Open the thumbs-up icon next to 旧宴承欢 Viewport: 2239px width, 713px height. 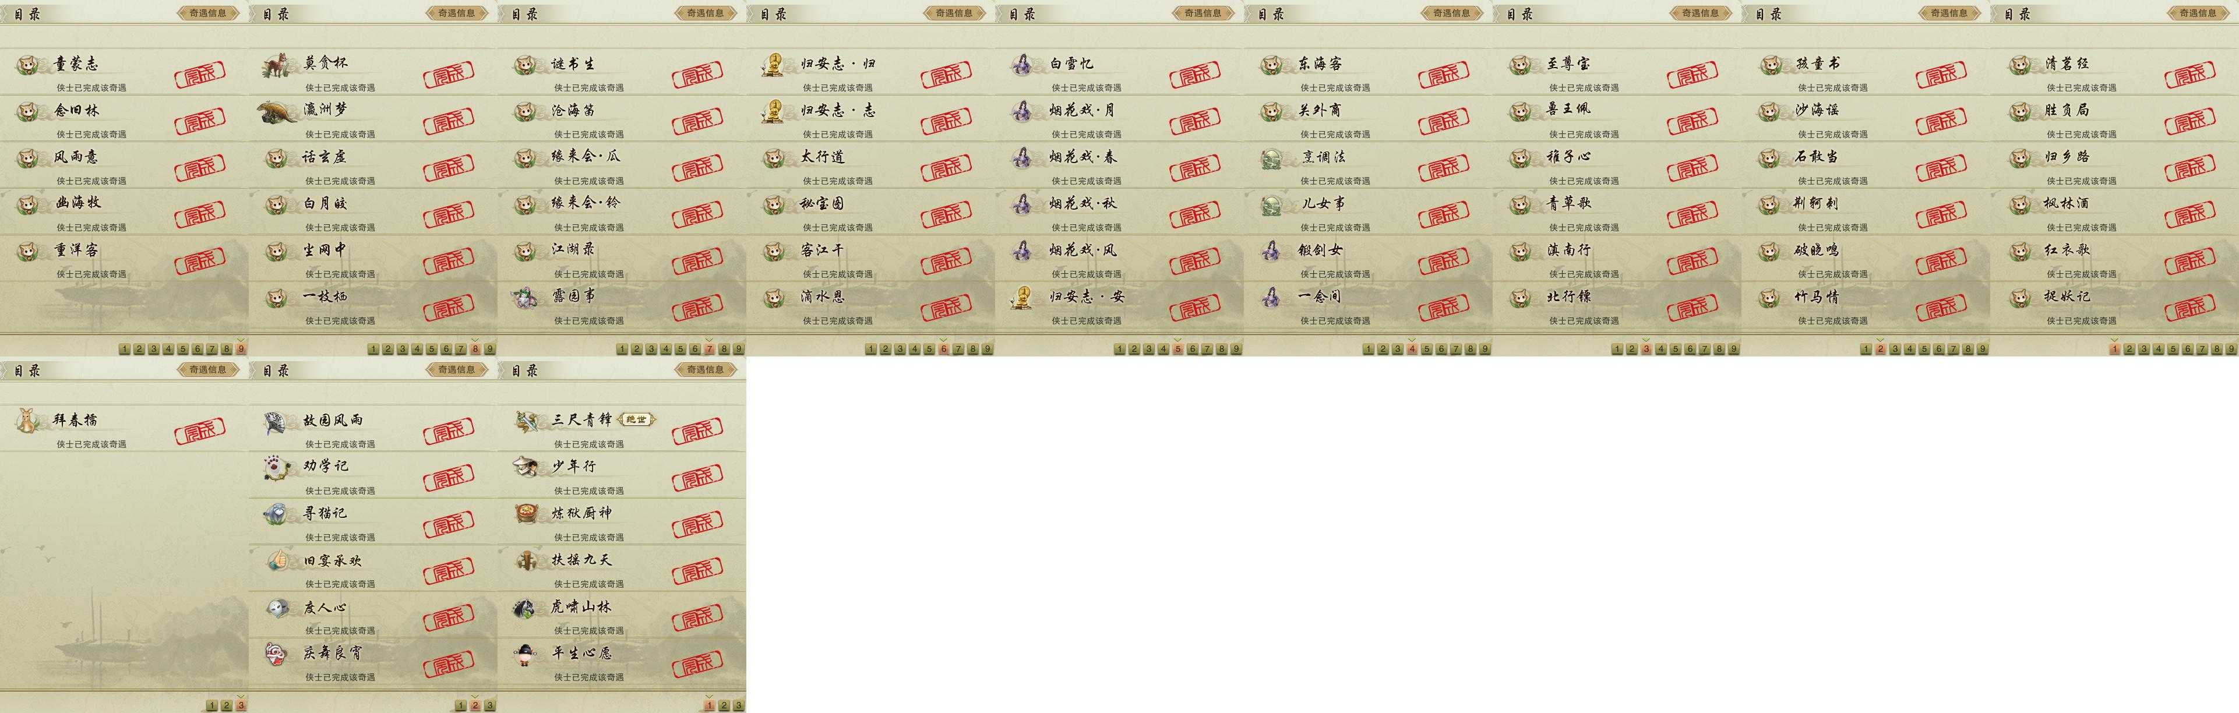278,561
